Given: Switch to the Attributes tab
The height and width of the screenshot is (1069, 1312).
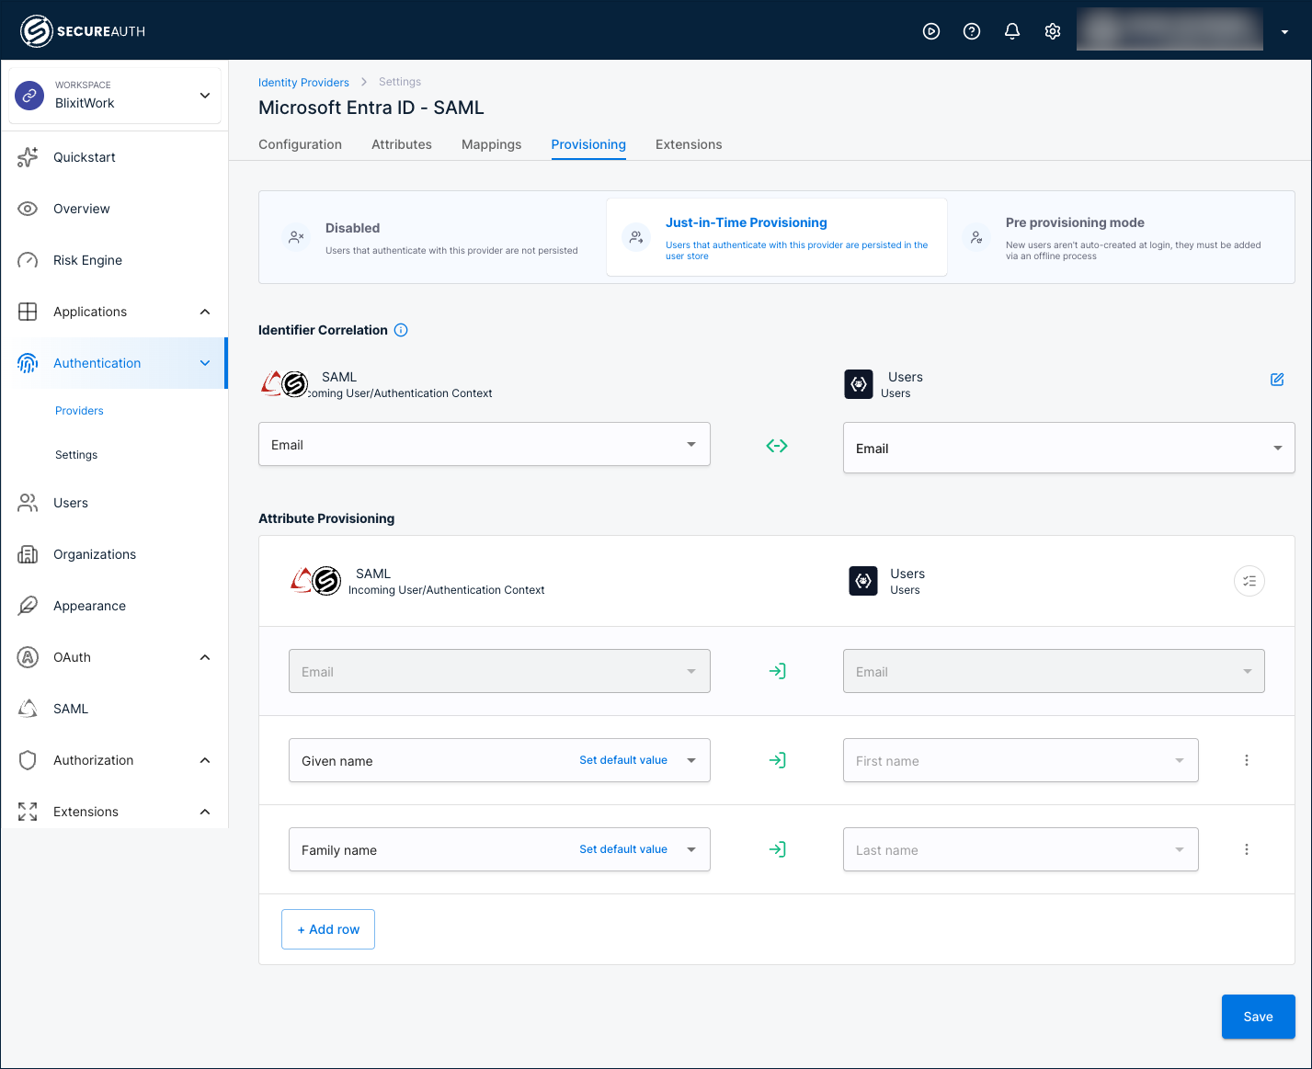Looking at the screenshot, I should pyautogui.click(x=402, y=144).
